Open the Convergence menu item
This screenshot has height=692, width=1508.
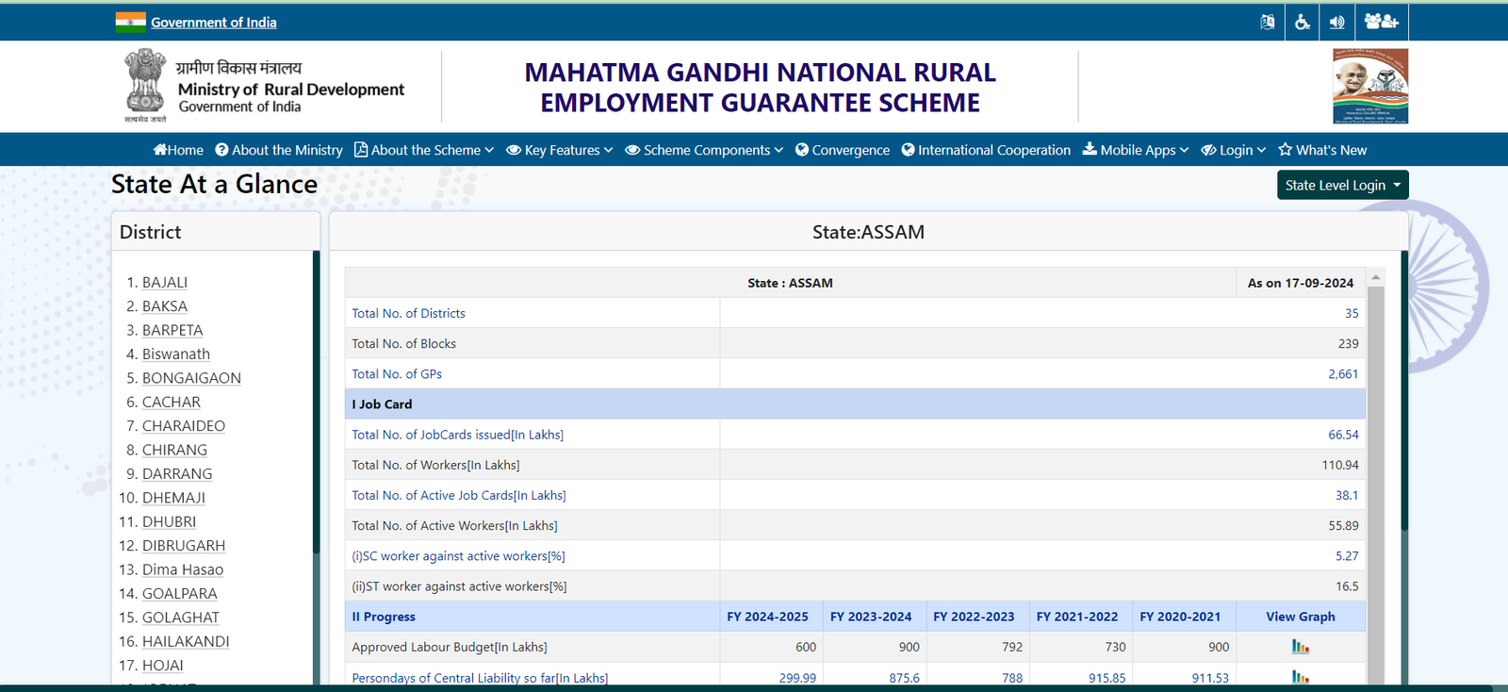(843, 150)
